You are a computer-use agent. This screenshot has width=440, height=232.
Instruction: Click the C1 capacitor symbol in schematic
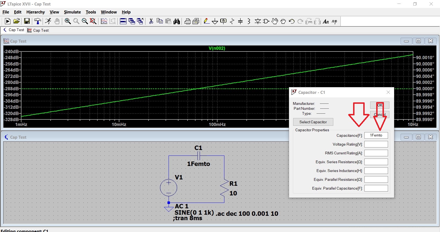[199, 156]
